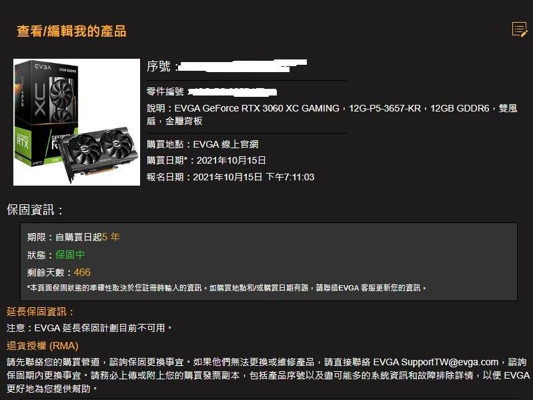This screenshot has height=400, width=533.
Task: Click the 退貨授權 (RMA) heading
Action: click(43, 346)
